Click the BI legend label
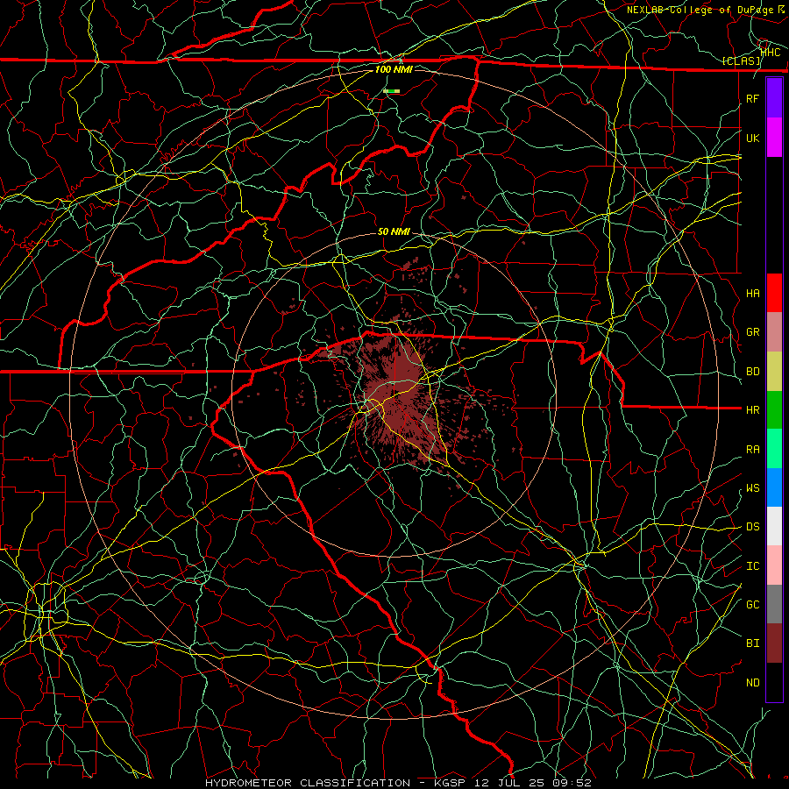The image size is (789, 789). (753, 643)
